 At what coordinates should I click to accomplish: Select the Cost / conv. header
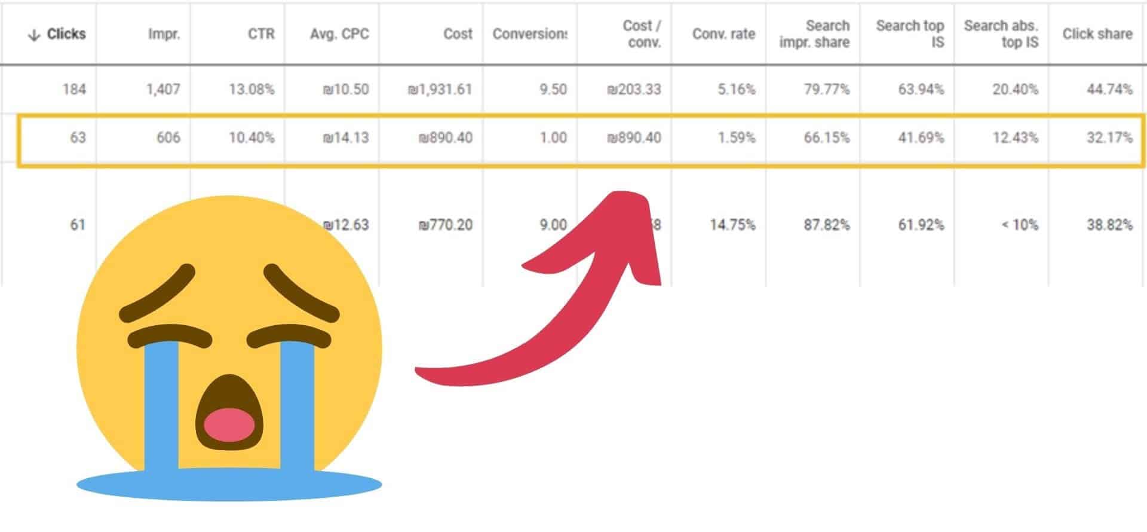642,34
